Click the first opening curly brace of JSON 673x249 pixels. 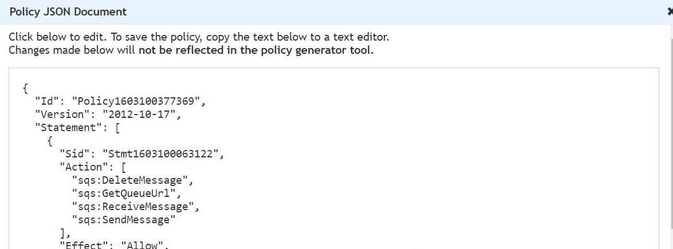point(26,89)
